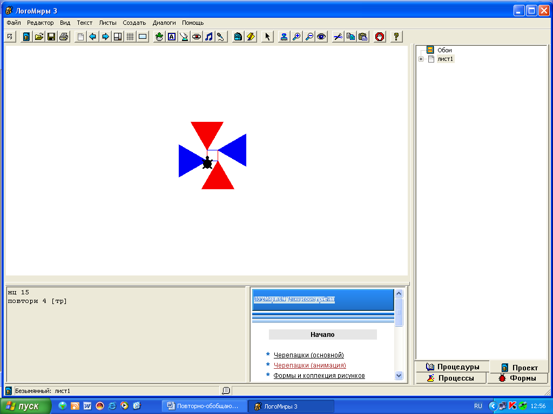
Task: Click the zoom in magnifier icon
Action: point(296,37)
